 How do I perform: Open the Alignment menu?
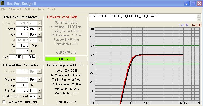(x=15, y=9)
